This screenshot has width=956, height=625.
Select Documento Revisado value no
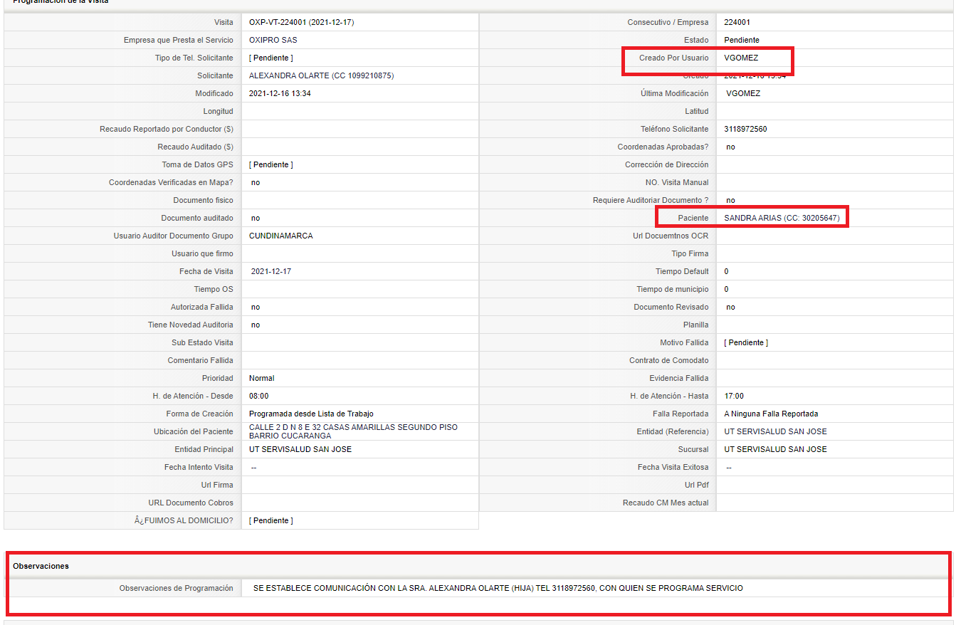pyautogui.click(x=730, y=307)
